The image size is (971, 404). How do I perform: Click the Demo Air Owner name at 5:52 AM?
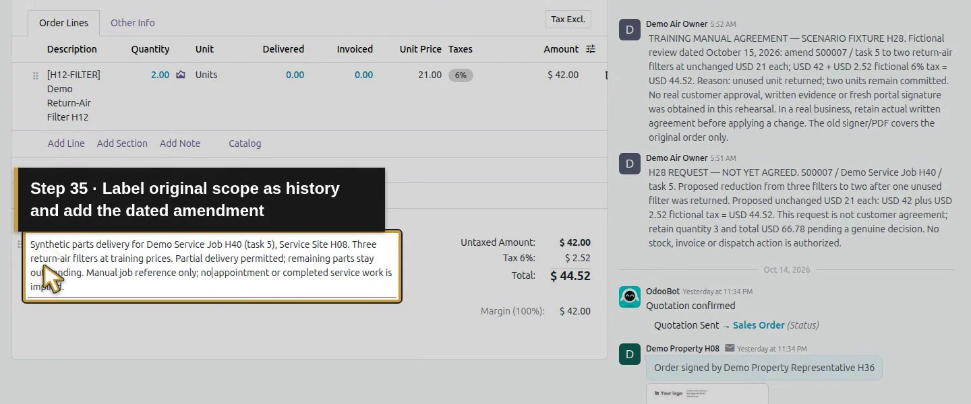[x=676, y=24]
